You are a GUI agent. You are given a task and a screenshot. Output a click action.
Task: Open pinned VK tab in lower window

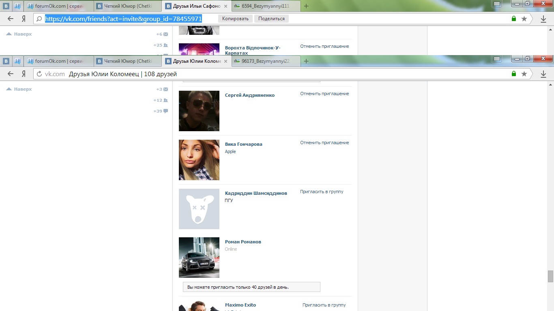click(6, 61)
